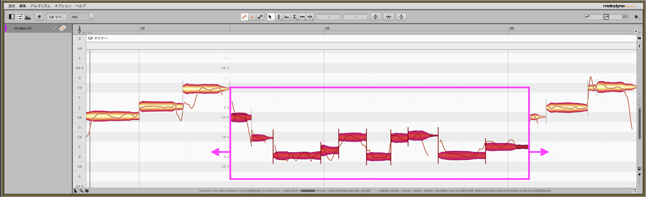Viewport: 646px width, 197px height.
Task: Set blob display to middle view option
Action: pos(606,17)
